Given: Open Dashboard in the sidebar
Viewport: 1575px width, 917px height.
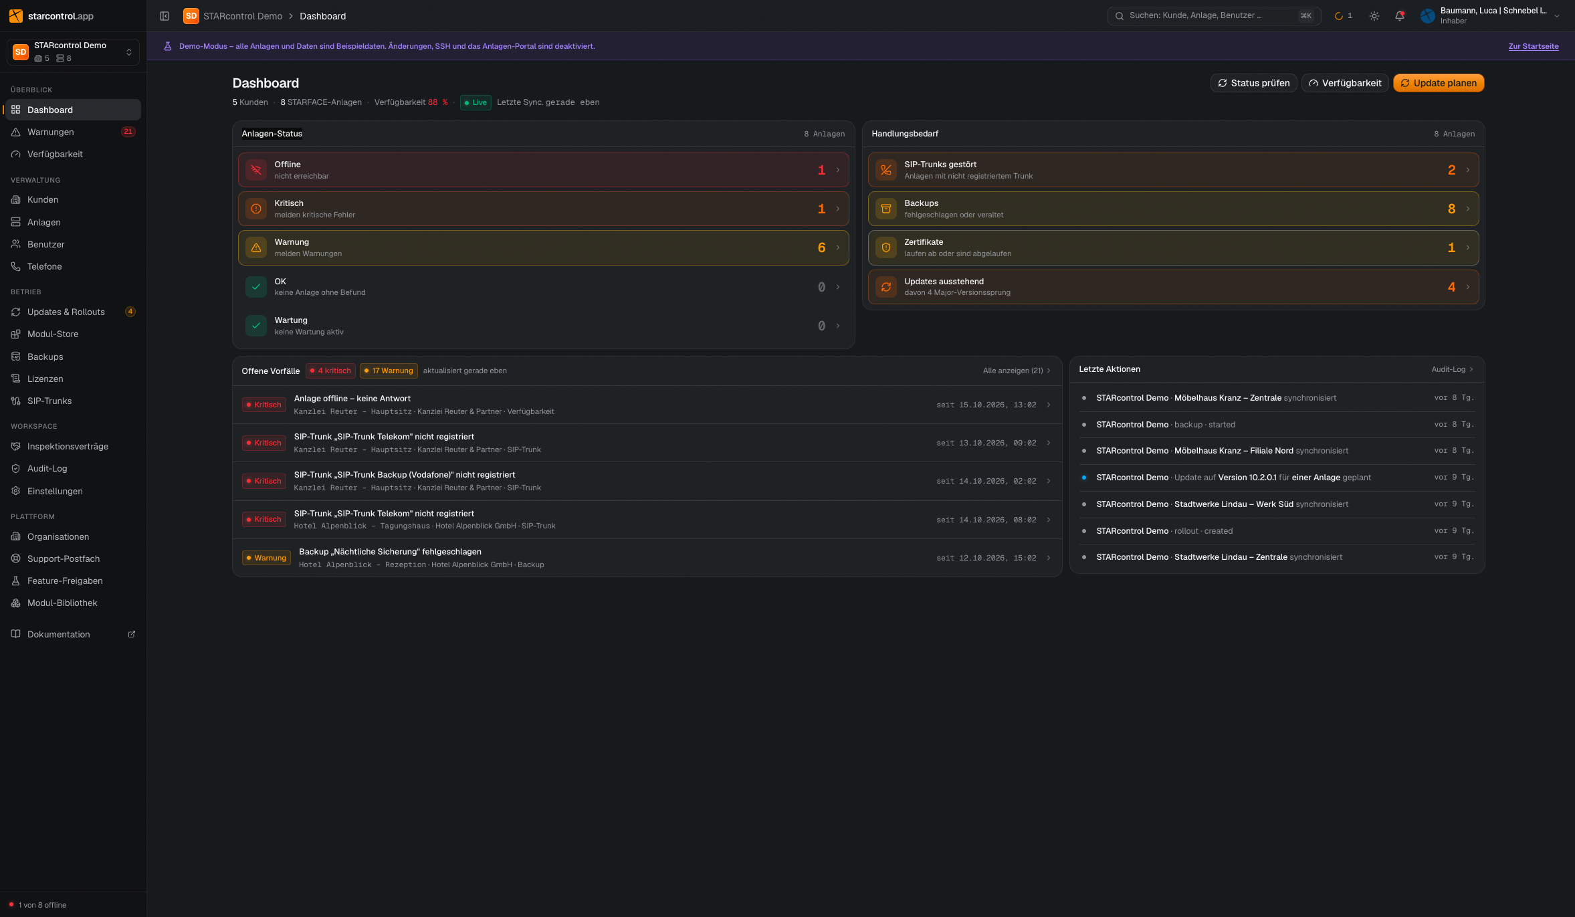Looking at the screenshot, I should 73,110.
